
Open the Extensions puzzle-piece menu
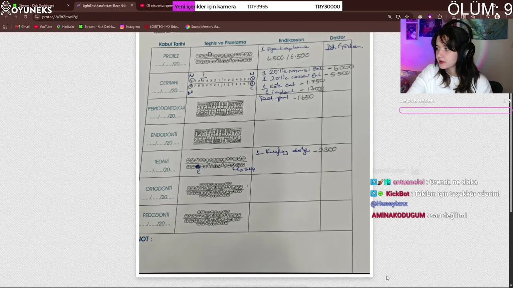click(x=440, y=17)
